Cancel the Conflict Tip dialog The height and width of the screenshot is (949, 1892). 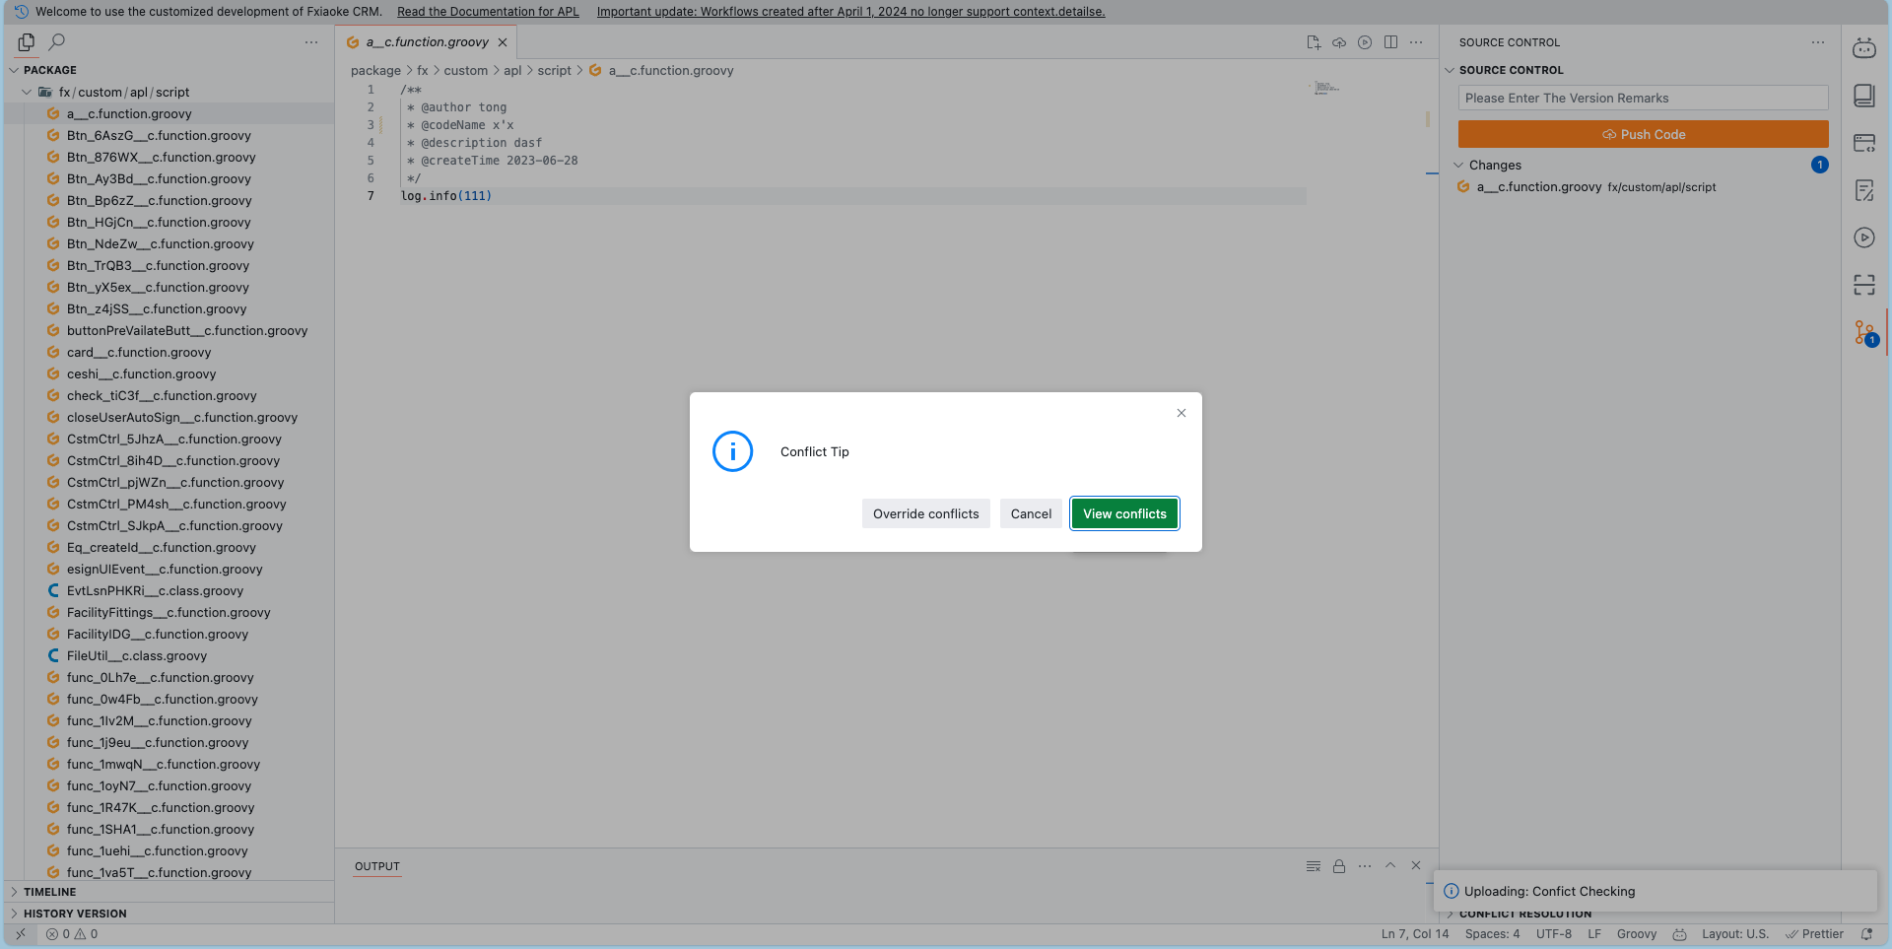[x=1031, y=513]
